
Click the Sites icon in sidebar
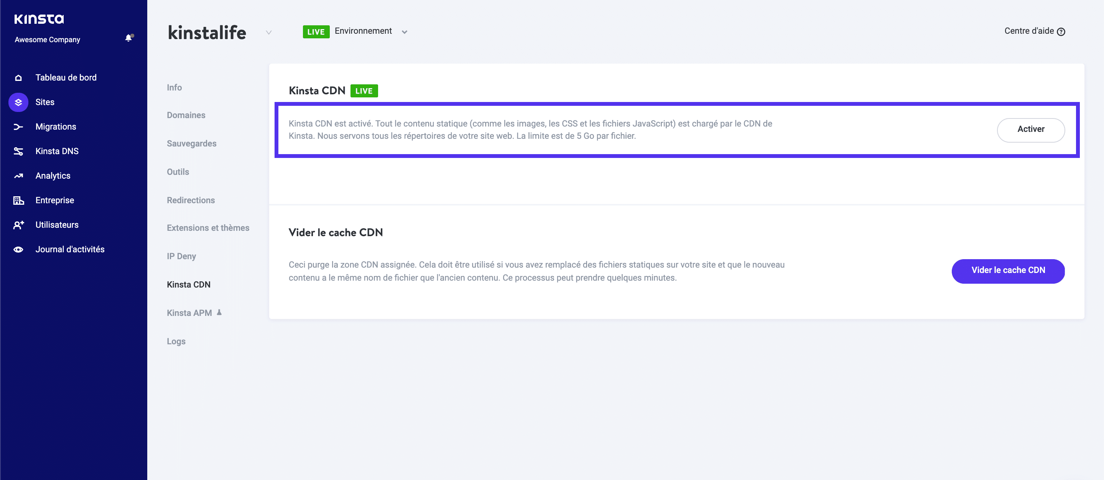tap(18, 102)
